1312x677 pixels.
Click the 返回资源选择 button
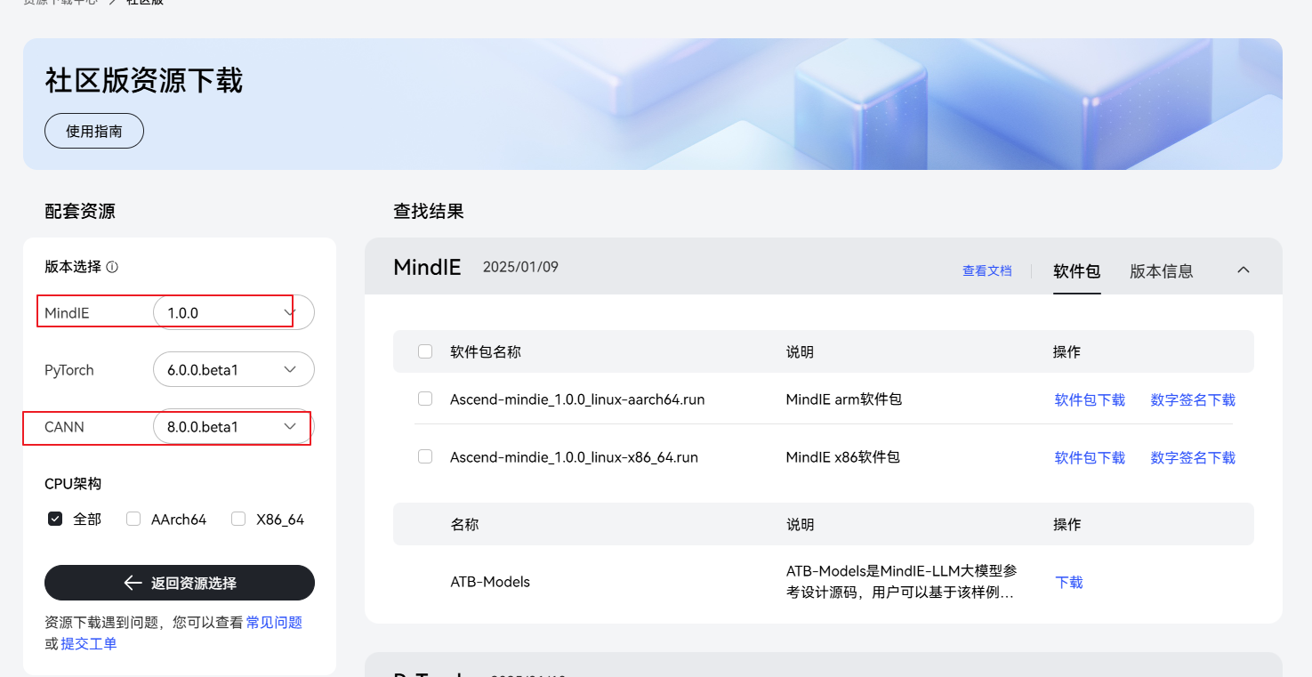click(180, 583)
